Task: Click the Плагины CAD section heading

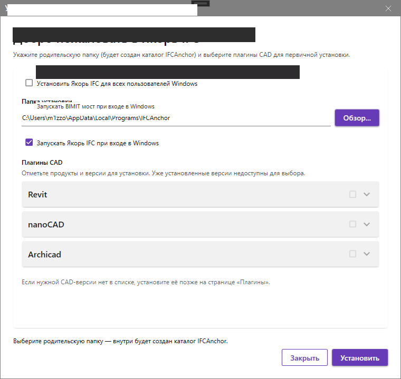Action: tap(42, 163)
